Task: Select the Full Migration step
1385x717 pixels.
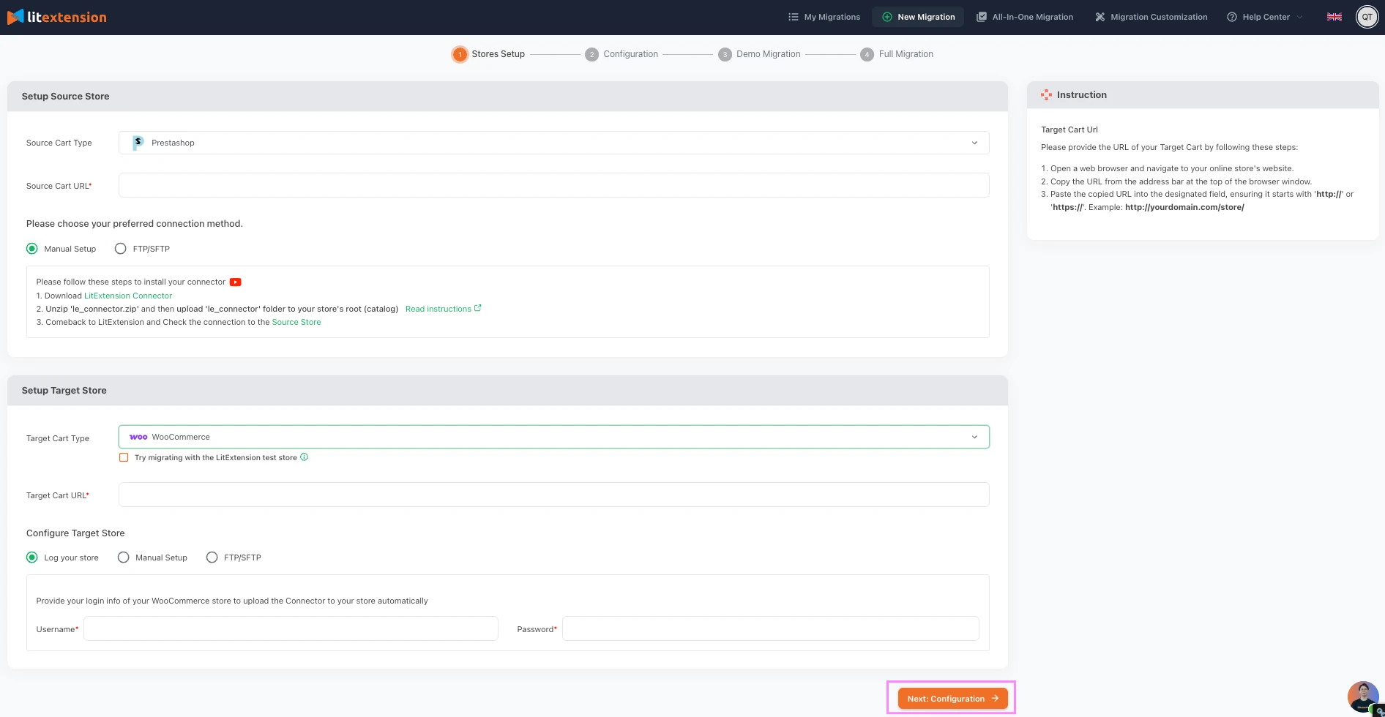Action: pos(897,54)
